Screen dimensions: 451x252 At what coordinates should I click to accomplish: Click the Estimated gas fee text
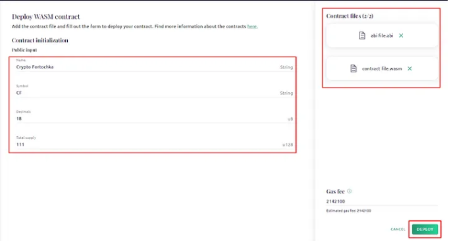click(348, 211)
